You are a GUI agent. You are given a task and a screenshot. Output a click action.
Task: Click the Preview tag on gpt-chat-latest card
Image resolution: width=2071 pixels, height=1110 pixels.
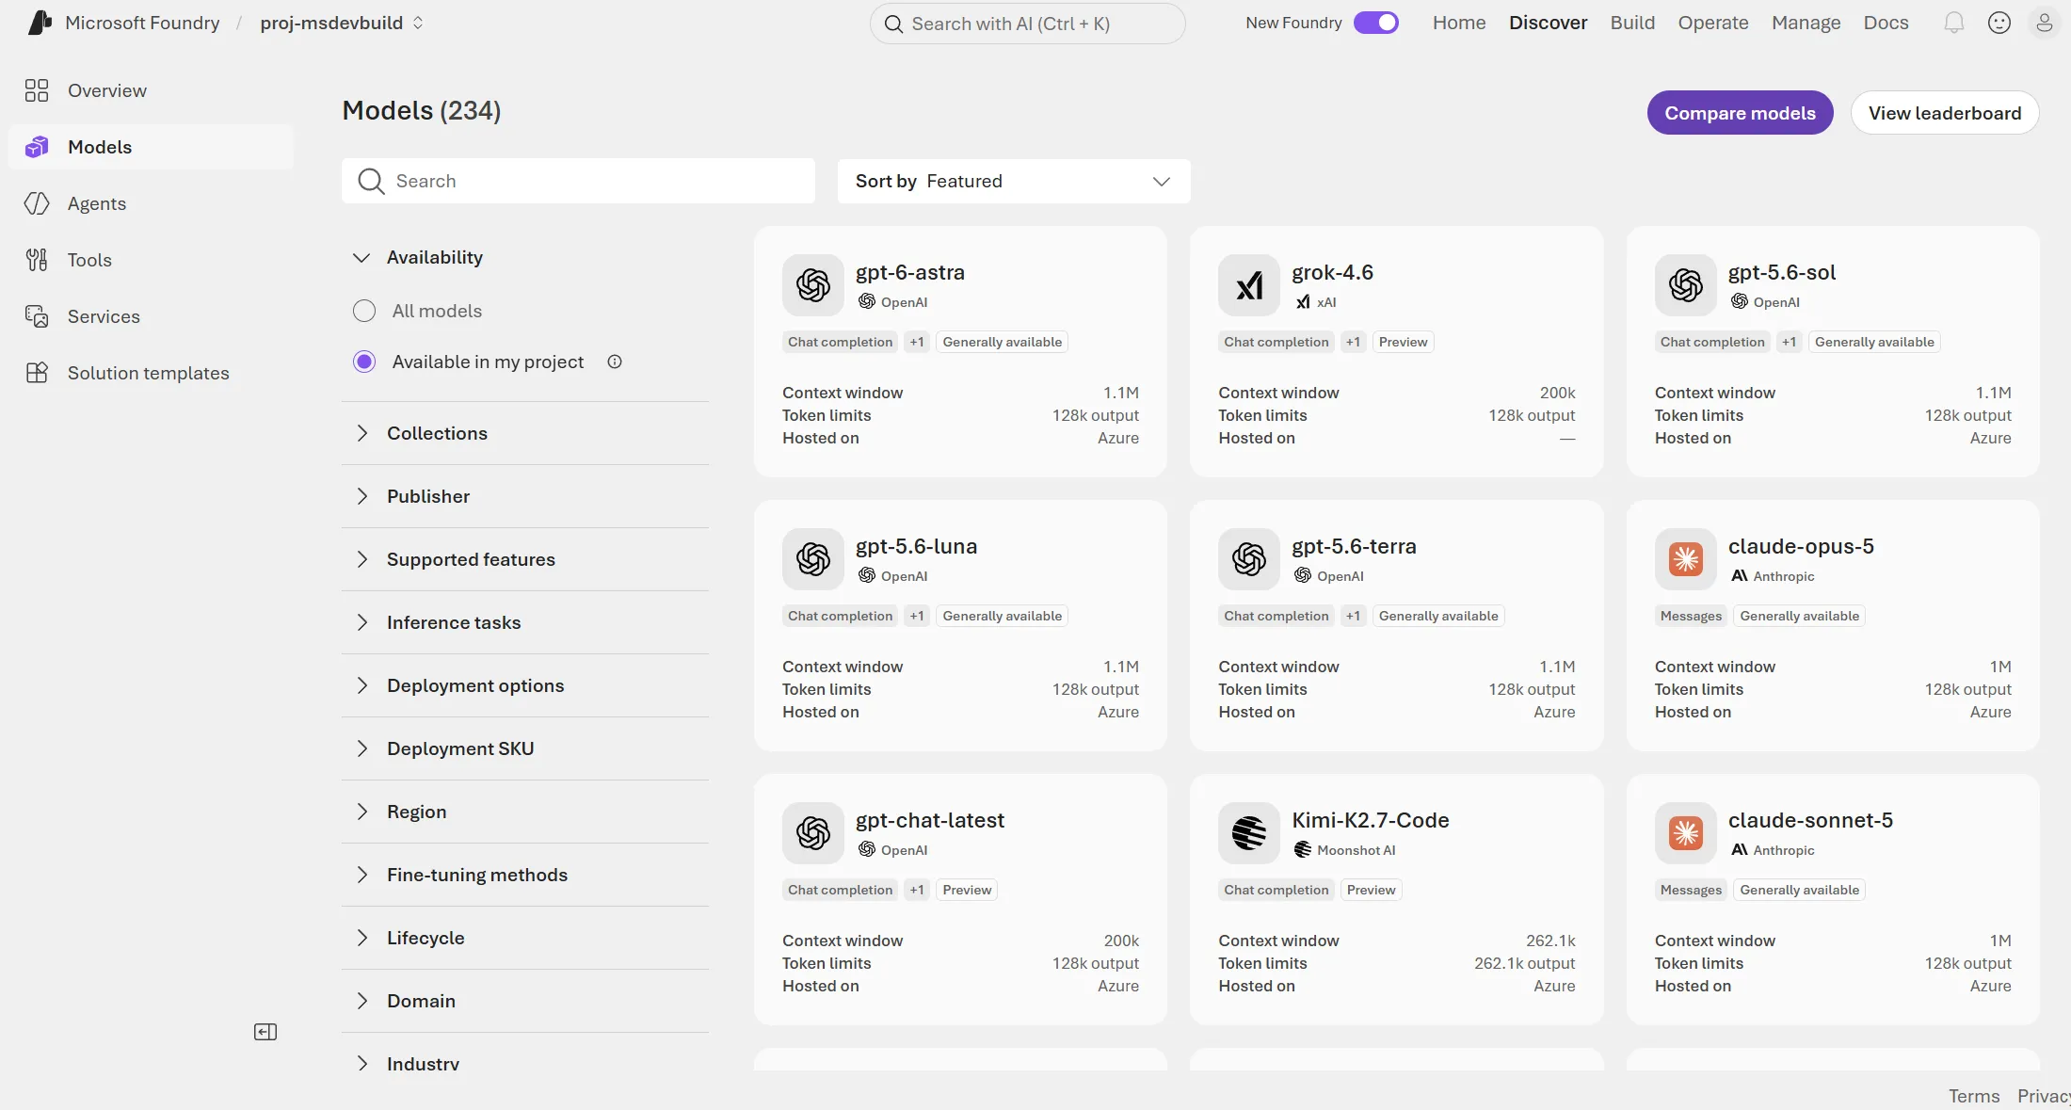point(967,890)
